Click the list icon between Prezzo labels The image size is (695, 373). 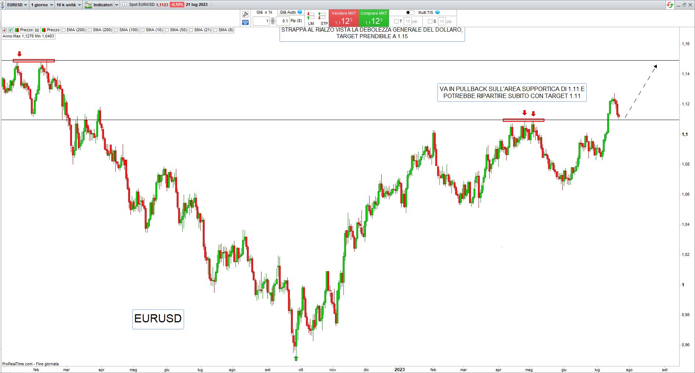(x=37, y=30)
